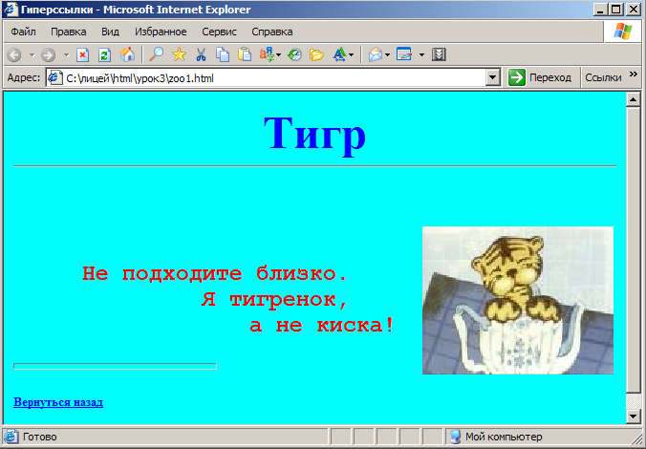Click the Edit page icon
The height and width of the screenshot is (449, 646).
pos(404,54)
